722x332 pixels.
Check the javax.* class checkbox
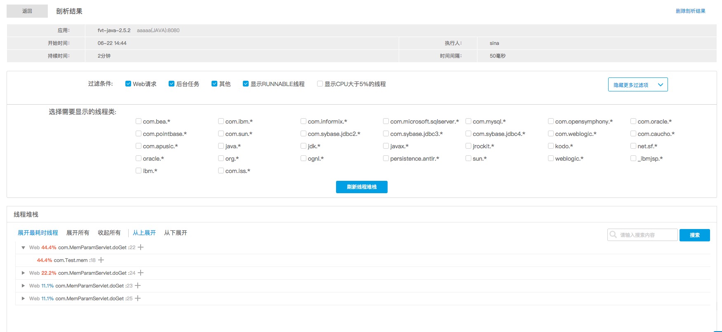(x=386, y=146)
